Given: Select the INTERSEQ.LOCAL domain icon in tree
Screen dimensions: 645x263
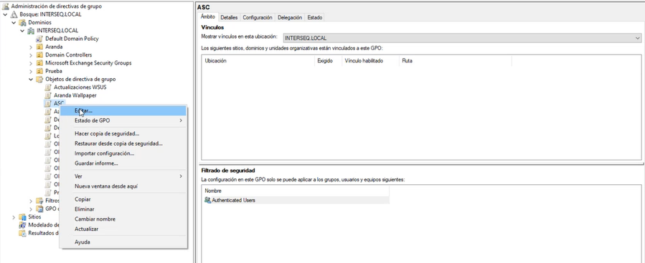Looking at the screenshot, I should point(31,30).
